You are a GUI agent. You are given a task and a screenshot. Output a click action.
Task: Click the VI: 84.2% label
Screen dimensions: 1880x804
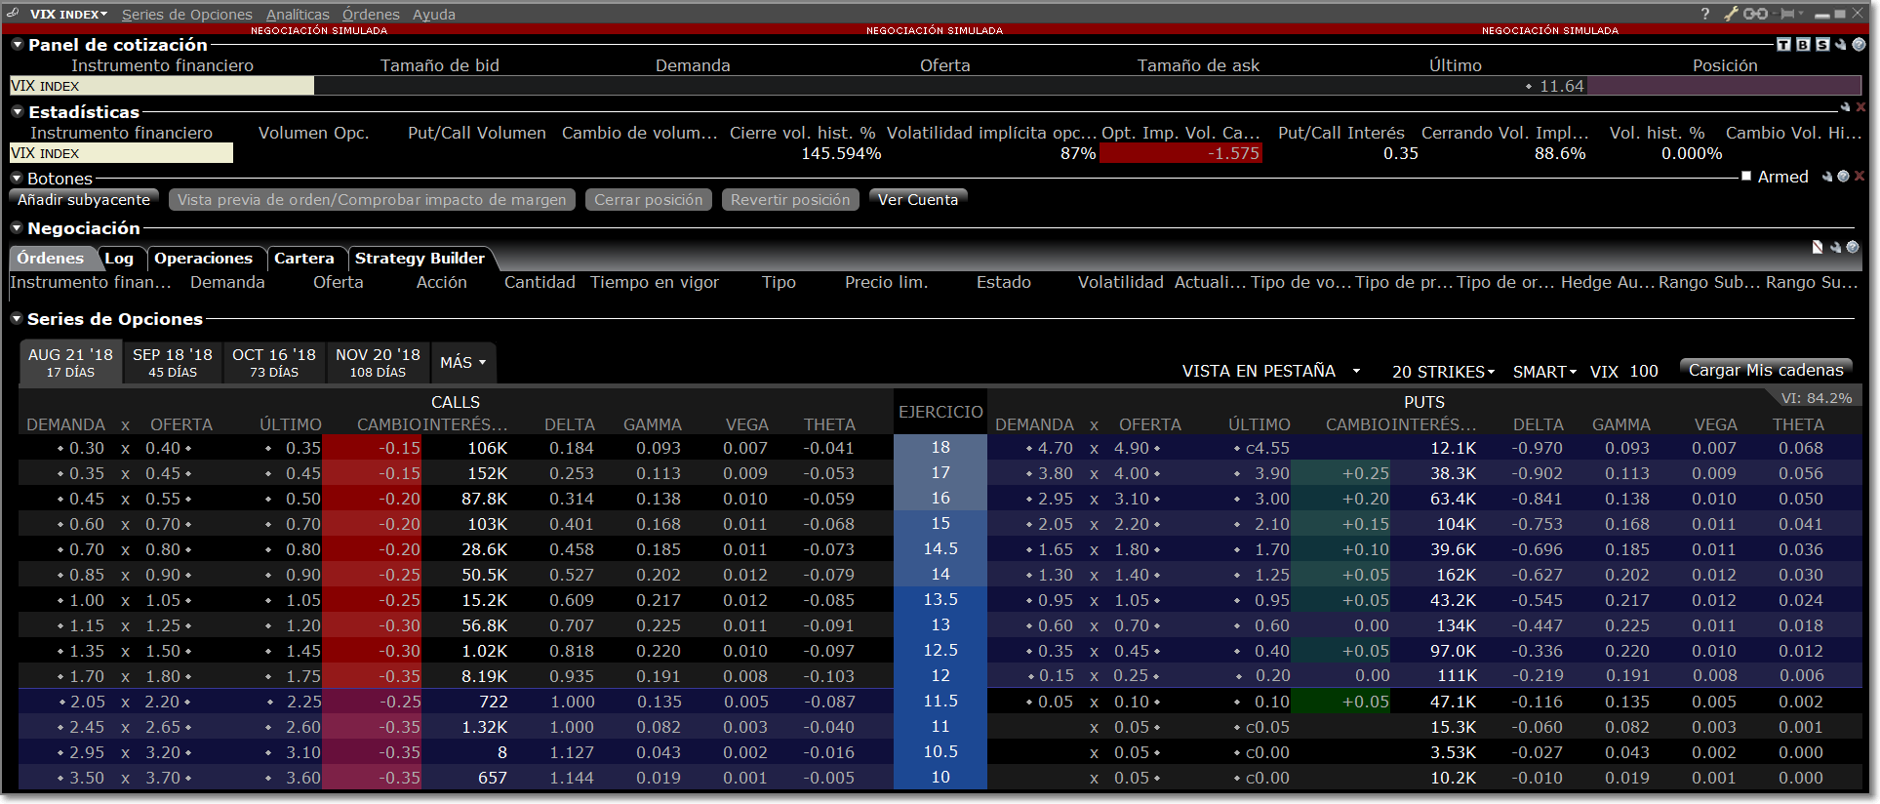[x=1816, y=398]
